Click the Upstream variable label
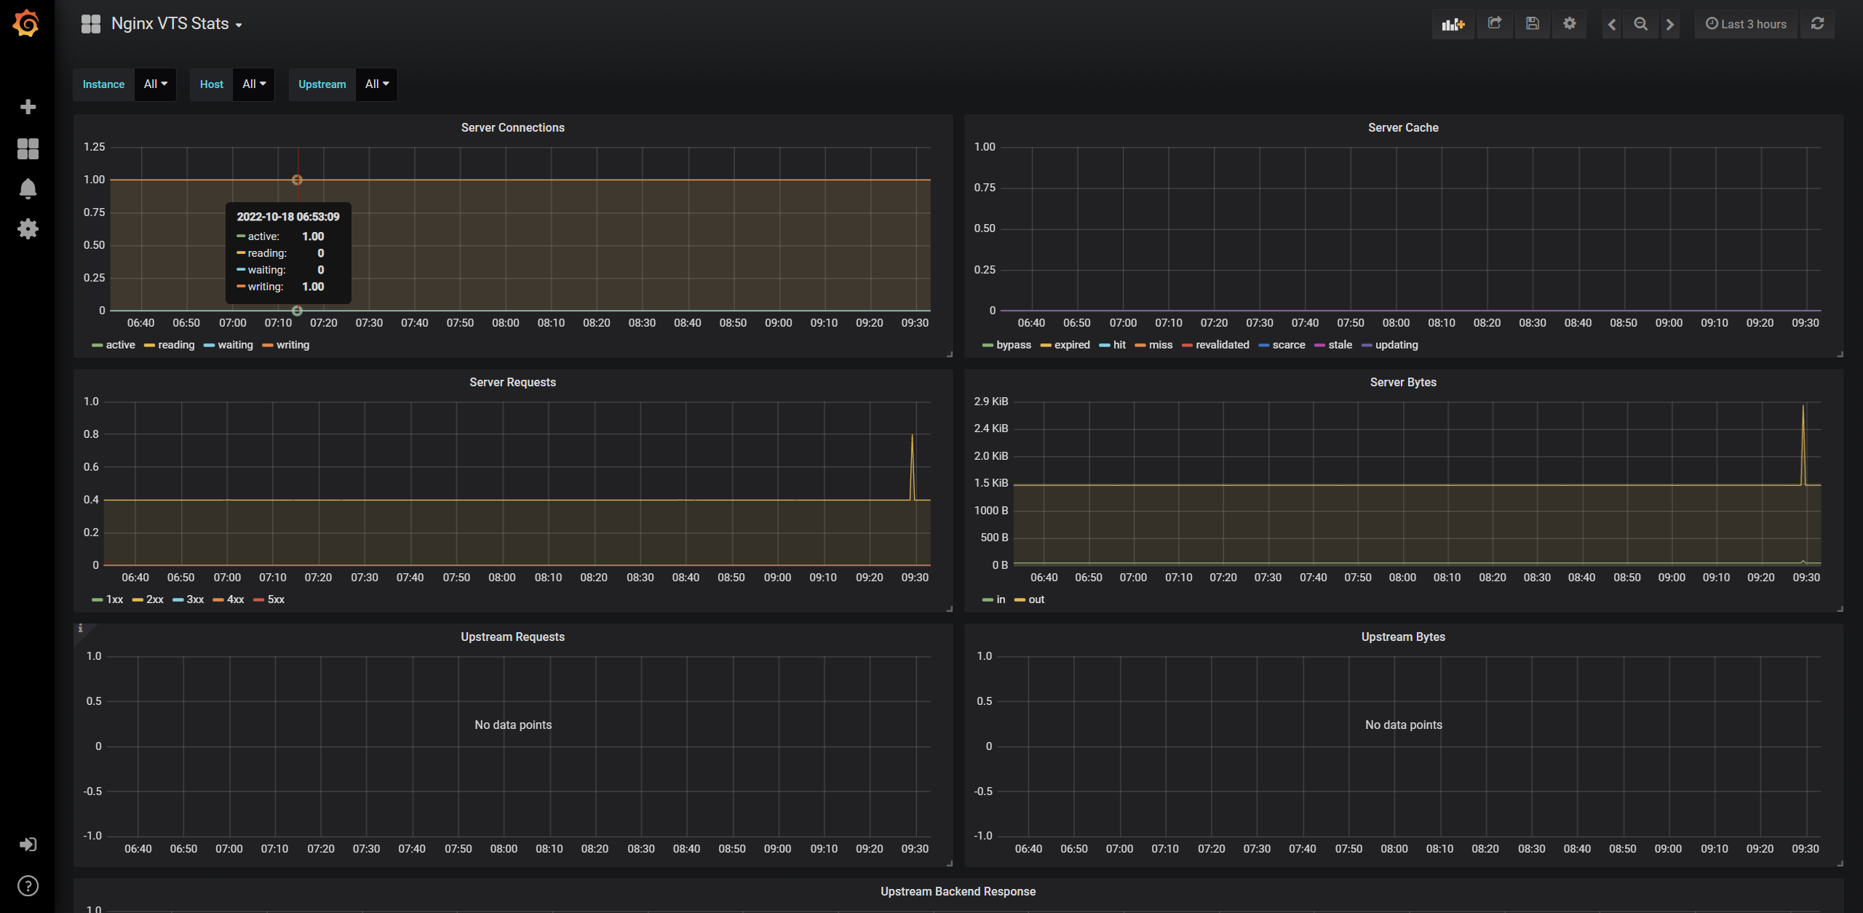 point(322,84)
